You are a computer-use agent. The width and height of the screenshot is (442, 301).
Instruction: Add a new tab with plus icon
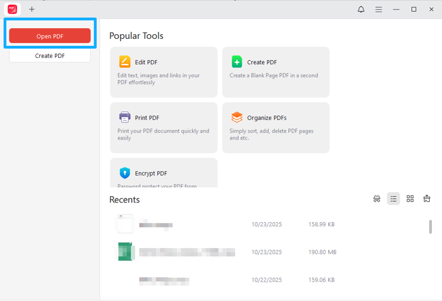(32, 9)
